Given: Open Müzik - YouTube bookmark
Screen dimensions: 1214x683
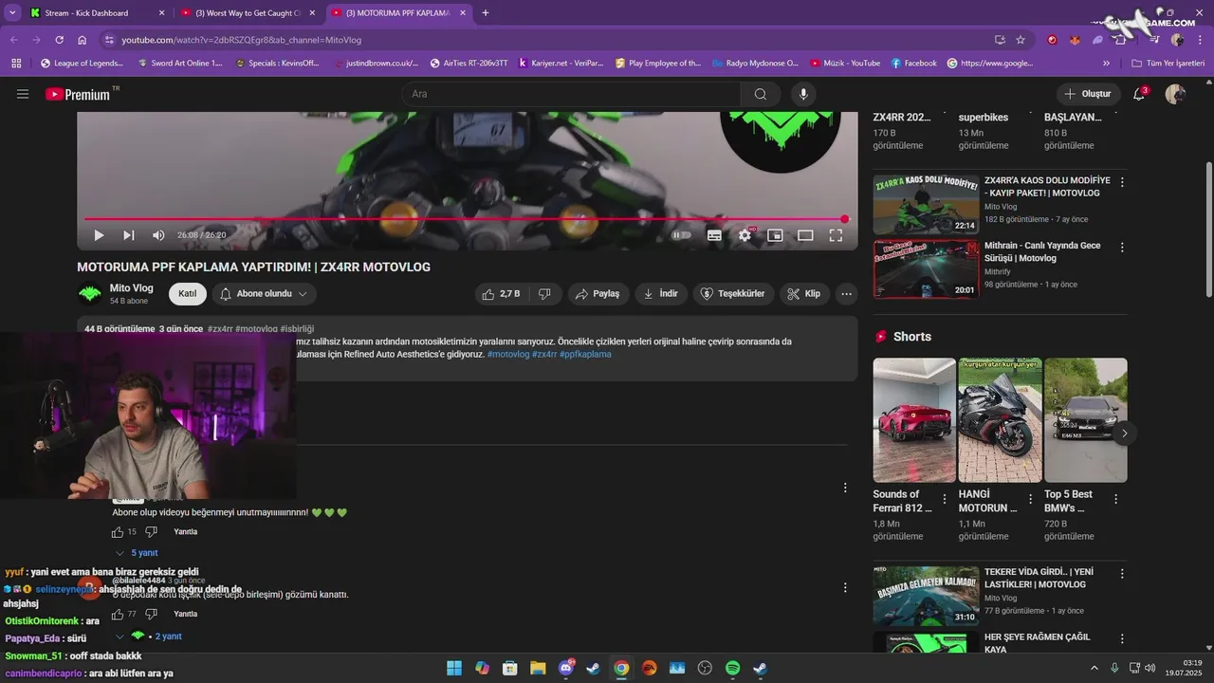Looking at the screenshot, I should point(845,64).
